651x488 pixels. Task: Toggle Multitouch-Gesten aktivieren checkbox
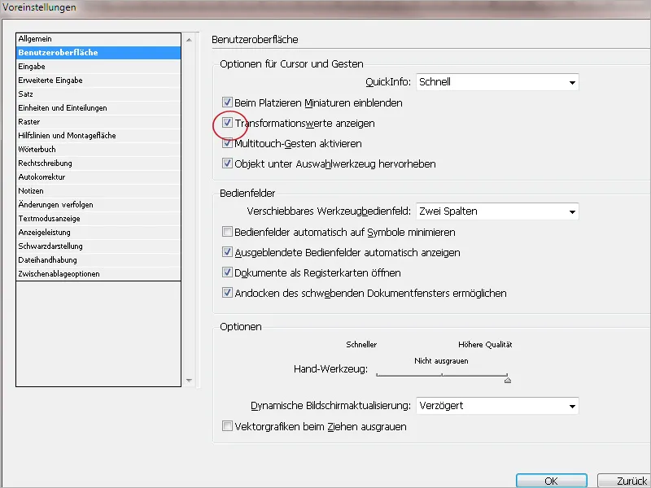click(227, 143)
